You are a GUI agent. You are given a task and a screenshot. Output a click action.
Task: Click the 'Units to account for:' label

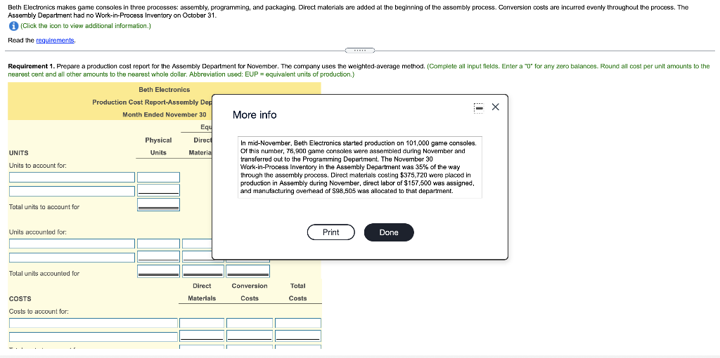pyautogui.click(x=38, y=166)
